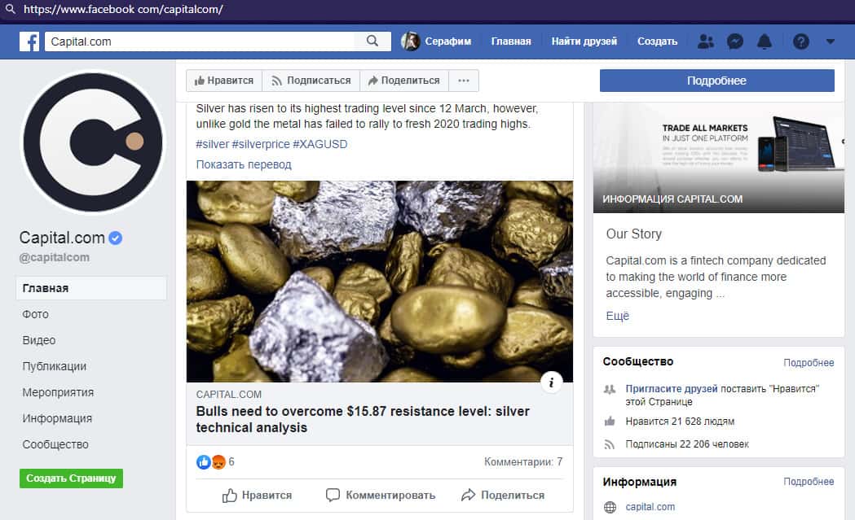Image resolution: width=855 pixels, height=520 pixels.
Task: Select Публикации in the left sidebar
Action: point(54,366)
